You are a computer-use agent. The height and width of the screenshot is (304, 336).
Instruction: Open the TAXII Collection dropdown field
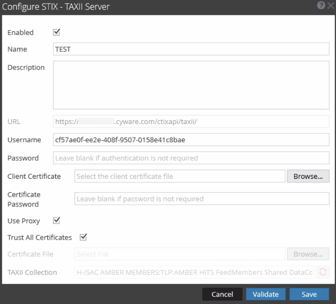click(x=195, y=272)
